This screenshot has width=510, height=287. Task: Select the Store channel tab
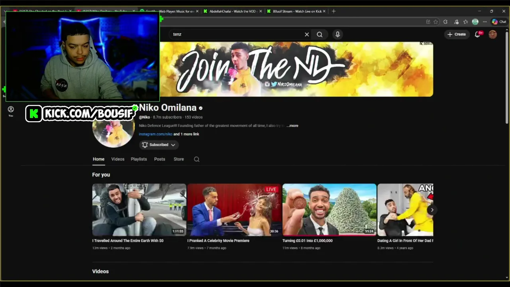178,159
